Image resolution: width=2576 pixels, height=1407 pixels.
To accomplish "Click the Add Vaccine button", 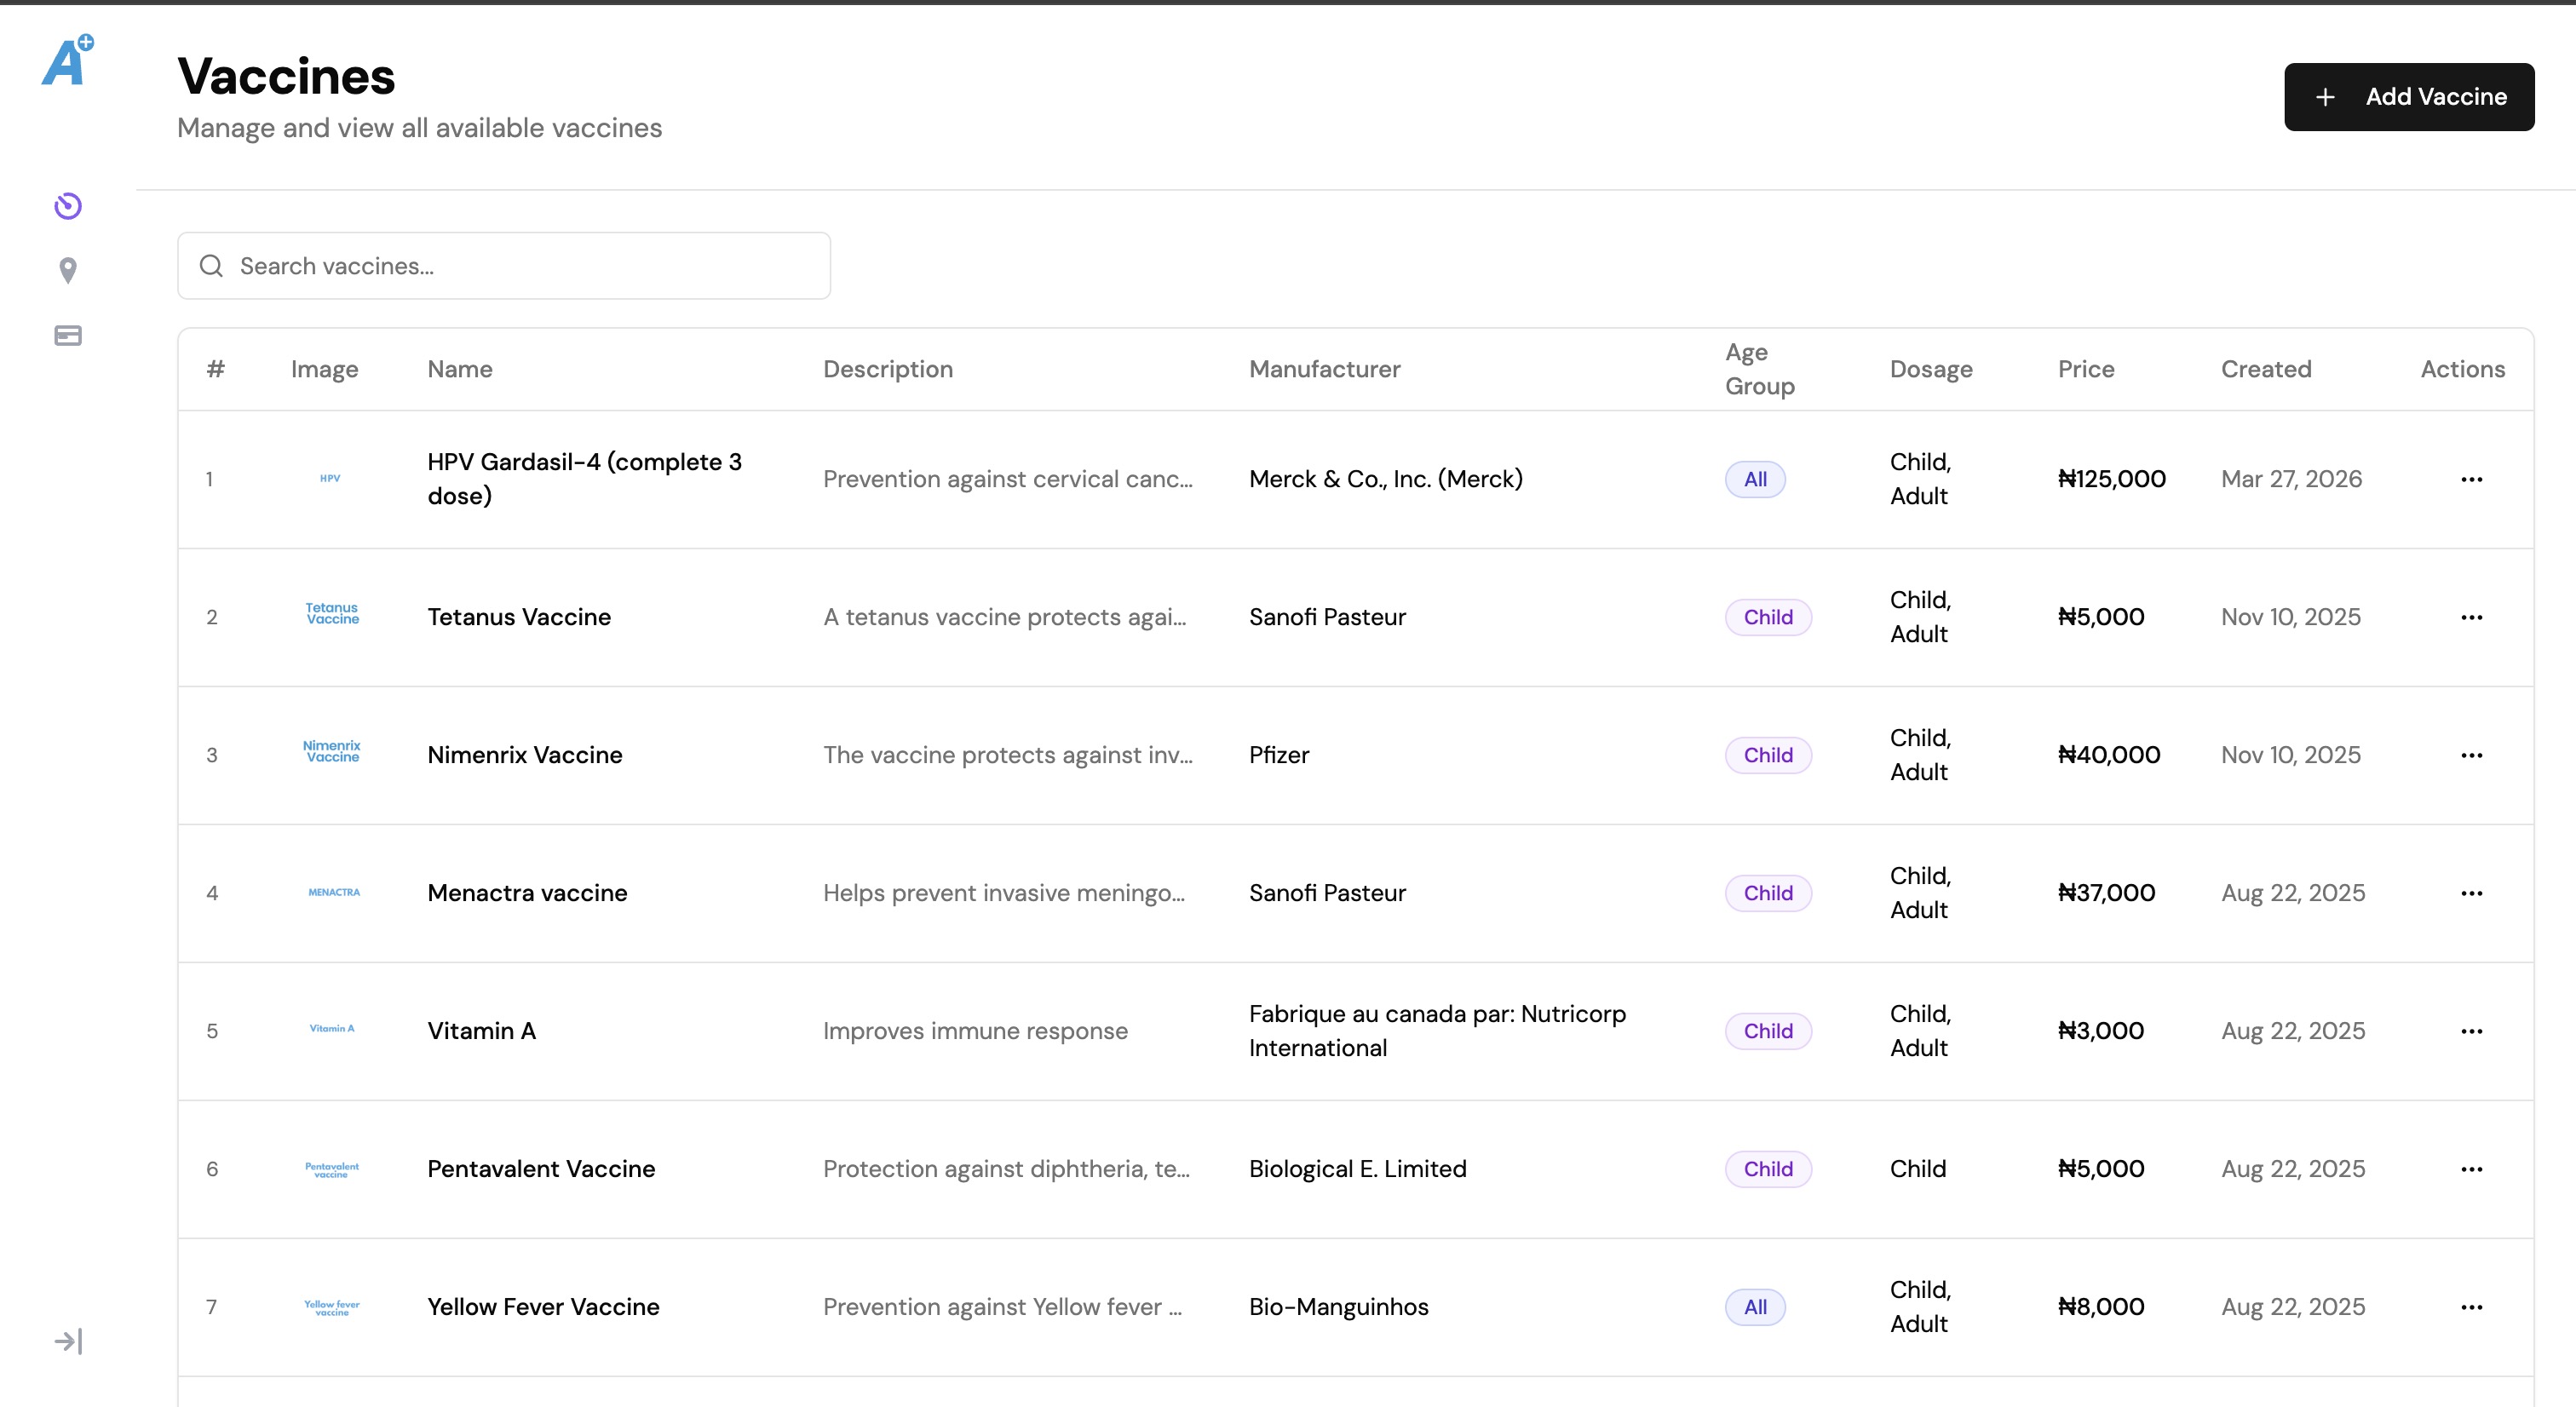I will tap(2409, 97).
